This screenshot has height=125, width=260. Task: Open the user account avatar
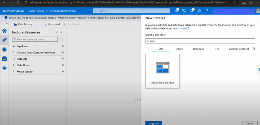point(258,11)
